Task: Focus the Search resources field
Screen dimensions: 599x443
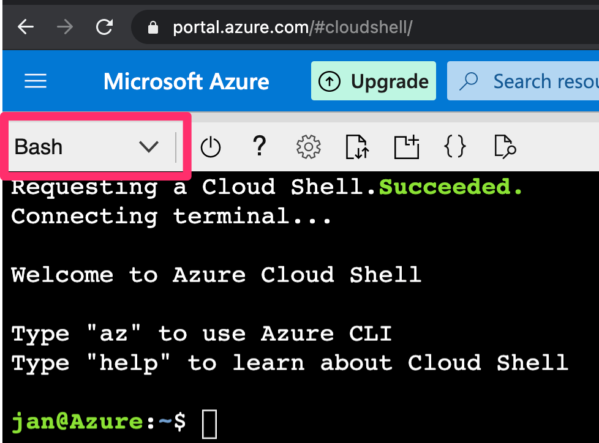Action: [x=523, y=81]
